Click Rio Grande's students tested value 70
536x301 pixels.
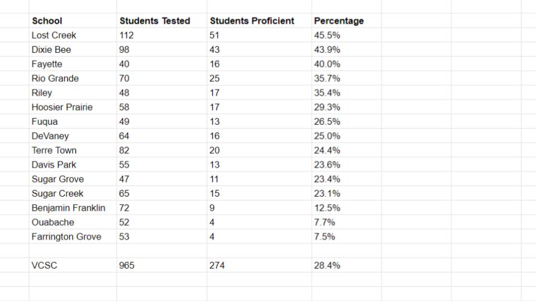(x=124, y=79)
